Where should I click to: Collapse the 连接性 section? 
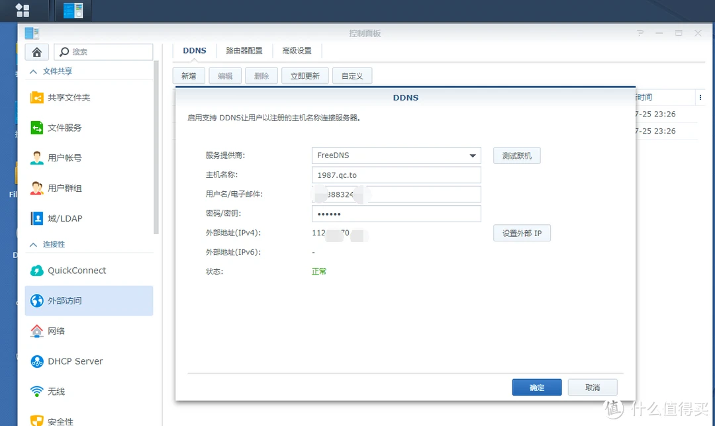point(33,245)
